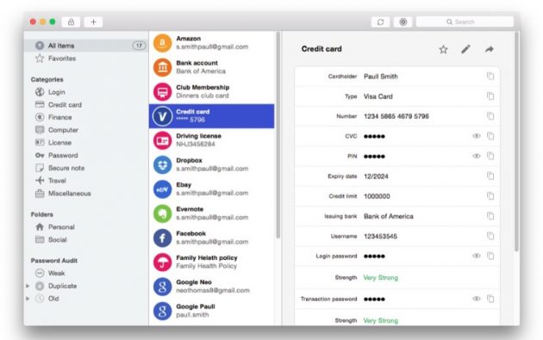
Task: Click the sync refresh icon
Action: coord(381,22)
